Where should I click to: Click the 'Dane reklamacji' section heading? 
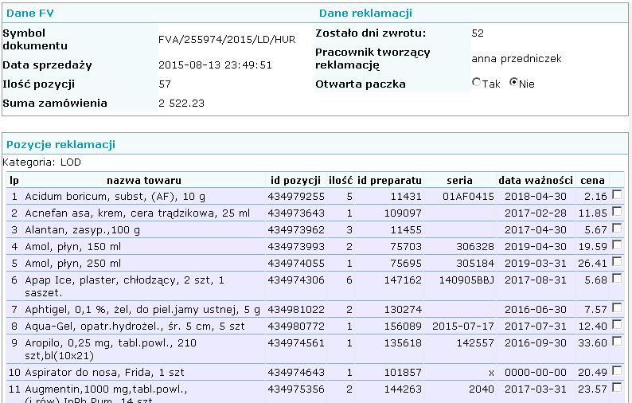(365, 14)
